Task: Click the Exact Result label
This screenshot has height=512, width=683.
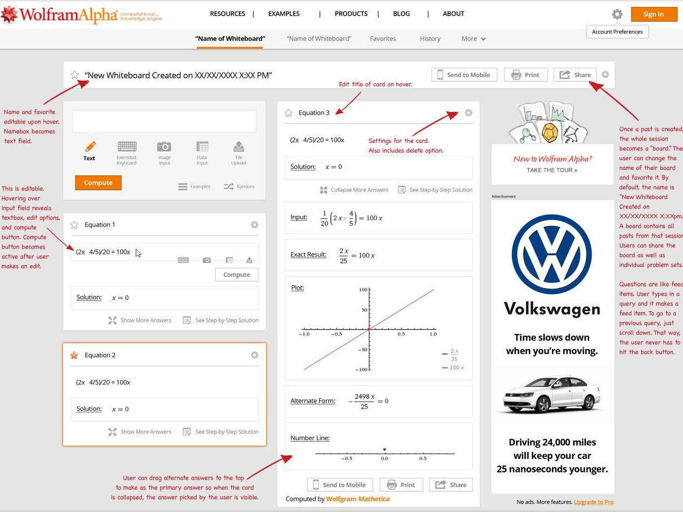Action: [x=309, y=254]
